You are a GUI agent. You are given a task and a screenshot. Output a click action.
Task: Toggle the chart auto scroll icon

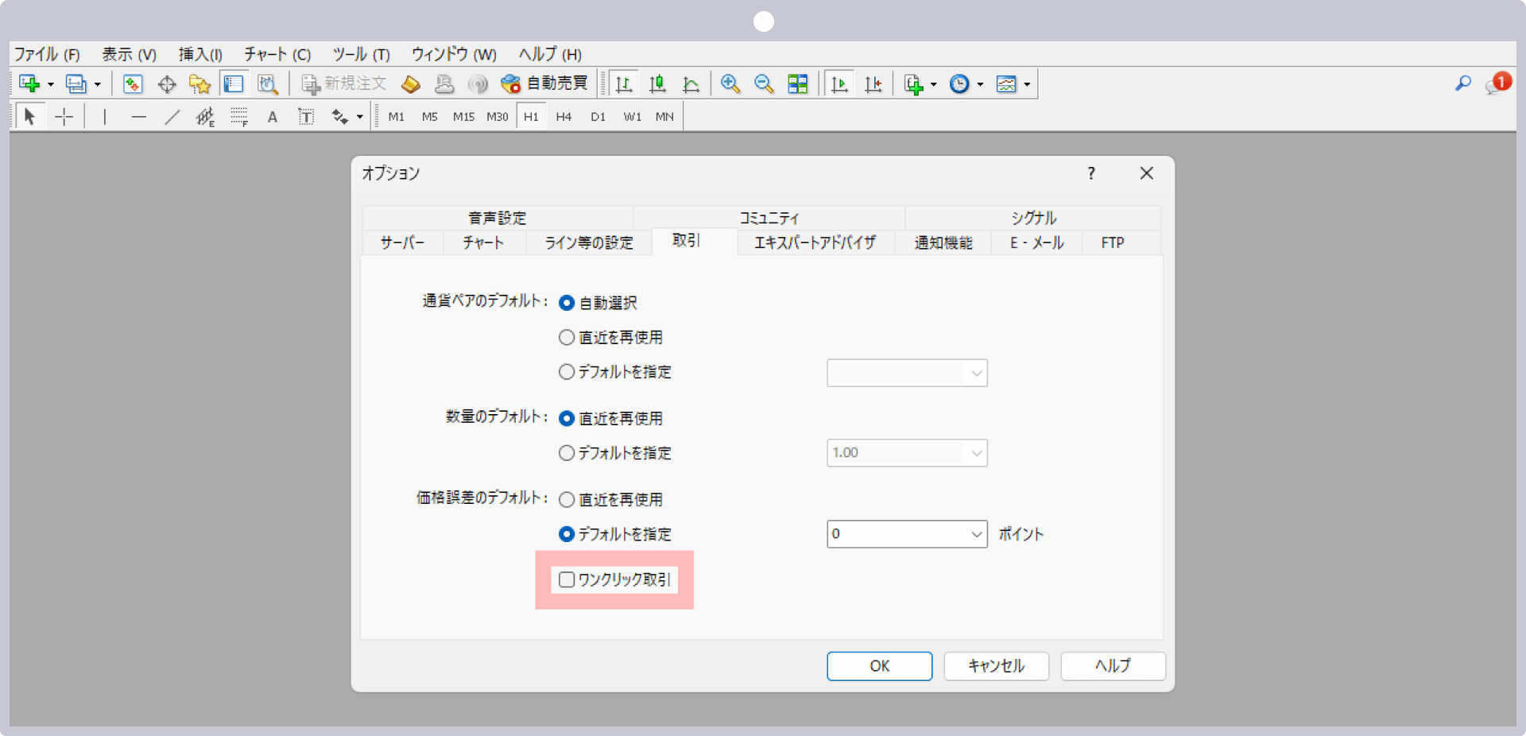click(839, 83)
